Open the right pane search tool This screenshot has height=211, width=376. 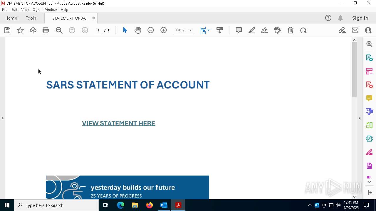pos(369,44)
